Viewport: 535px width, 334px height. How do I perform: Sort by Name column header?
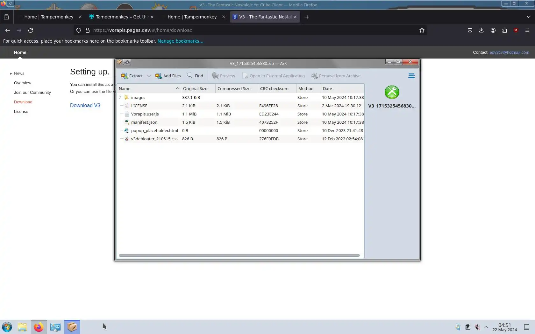pos(149,88)
